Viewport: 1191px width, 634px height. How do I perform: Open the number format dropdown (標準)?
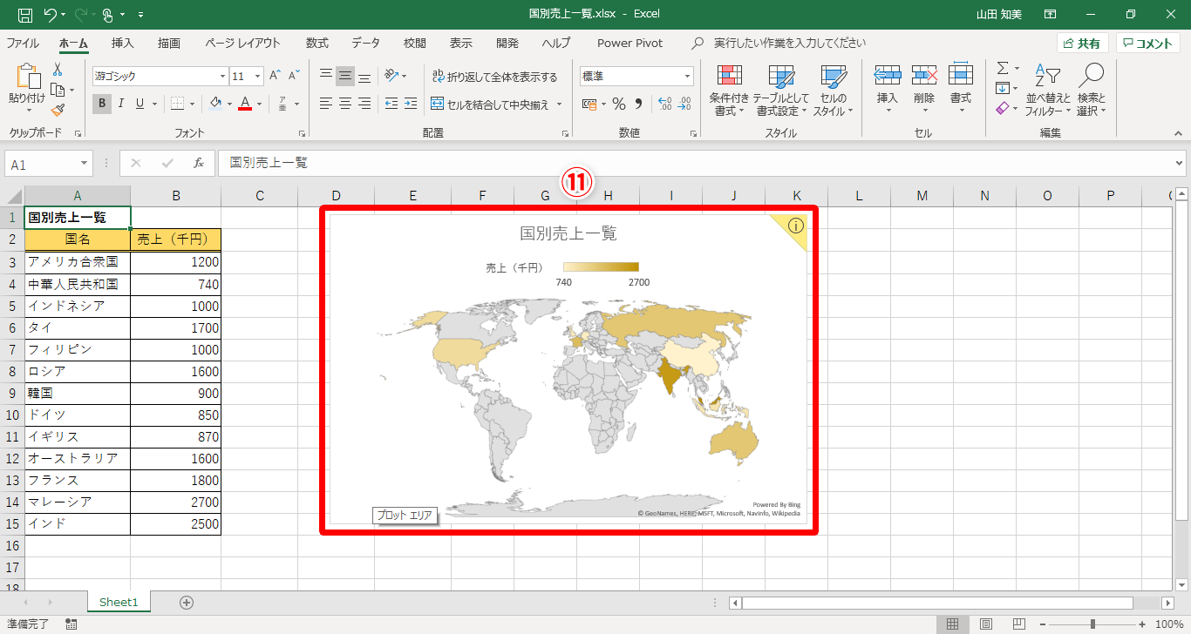[688, 77]
